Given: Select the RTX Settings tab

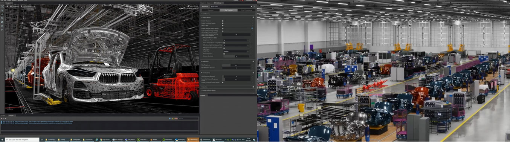Looking at the screenshot, I should click(x=218, y=3).
